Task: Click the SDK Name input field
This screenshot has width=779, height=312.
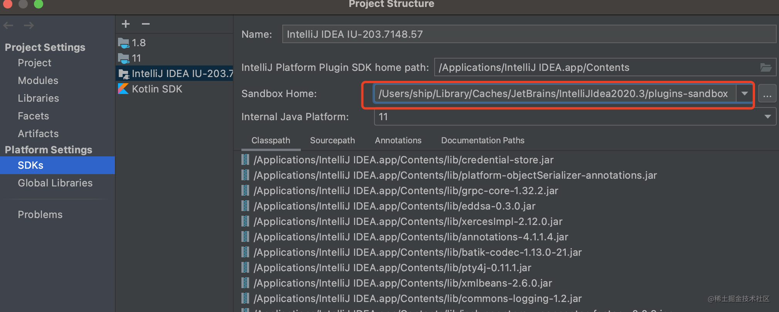Action: 529,34
